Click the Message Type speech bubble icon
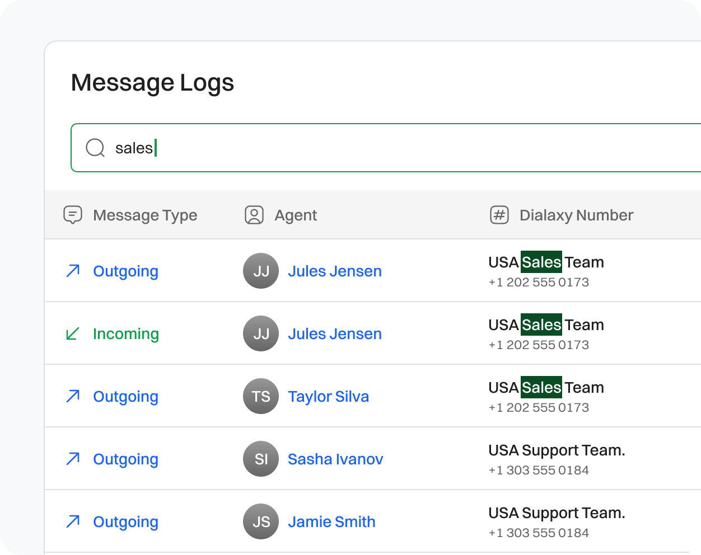Viewport: 701px width, 555px height. [73, 215]
